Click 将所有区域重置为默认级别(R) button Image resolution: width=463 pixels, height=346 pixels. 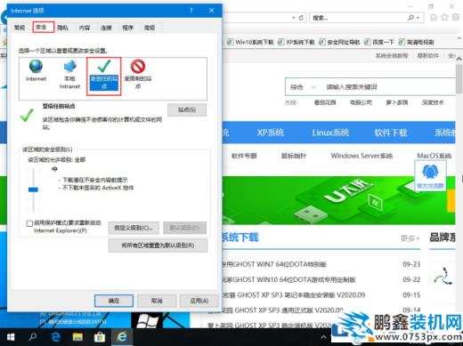[158, 245]
